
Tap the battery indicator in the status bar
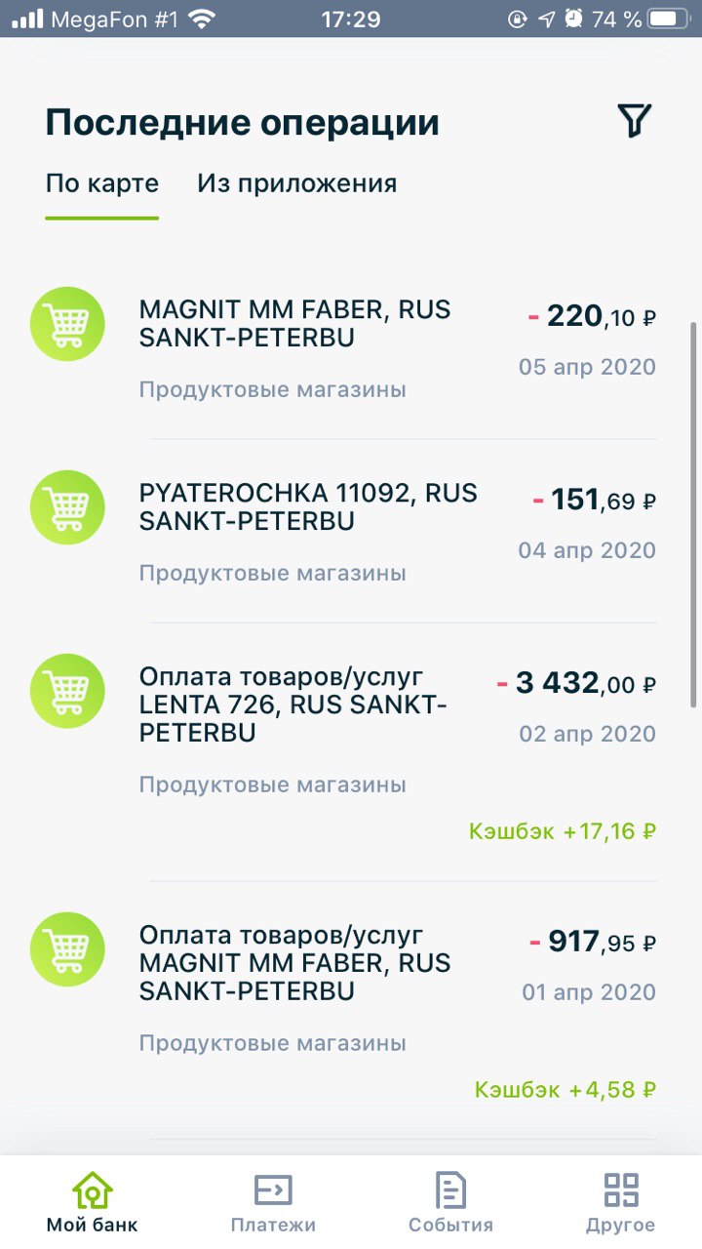tap(670, 19)
